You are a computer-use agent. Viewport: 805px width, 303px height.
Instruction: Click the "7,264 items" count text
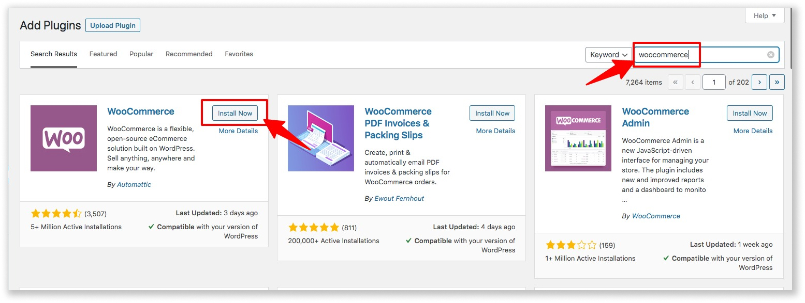pyautogui.click(x=643, y=83)
